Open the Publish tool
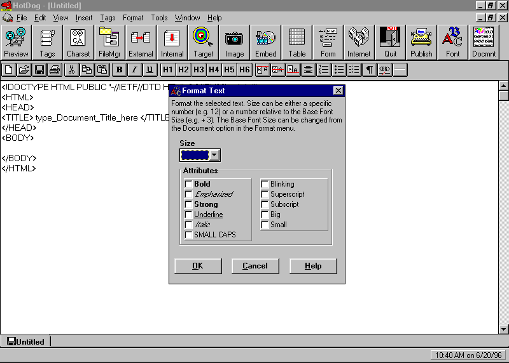 pyautogui.click(x=421, y=43)
